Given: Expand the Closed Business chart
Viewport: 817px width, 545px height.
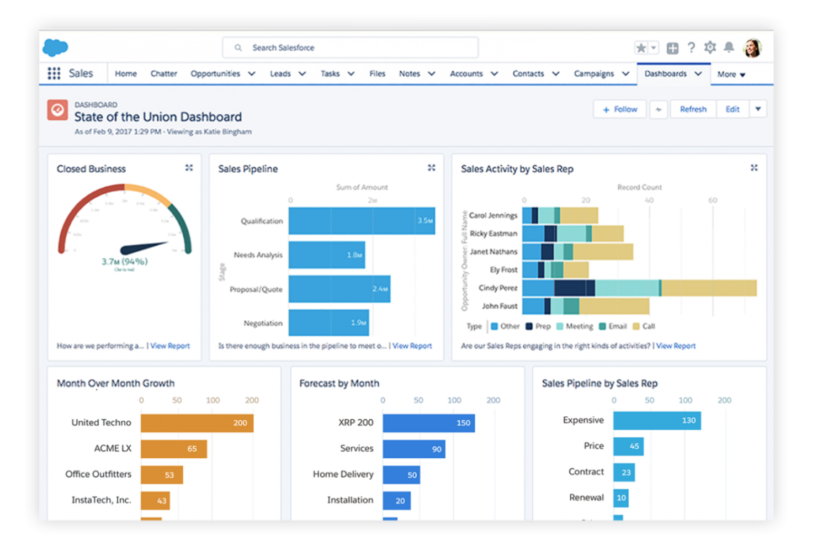Looking at the screenshot, I should [x=189, y=168].
